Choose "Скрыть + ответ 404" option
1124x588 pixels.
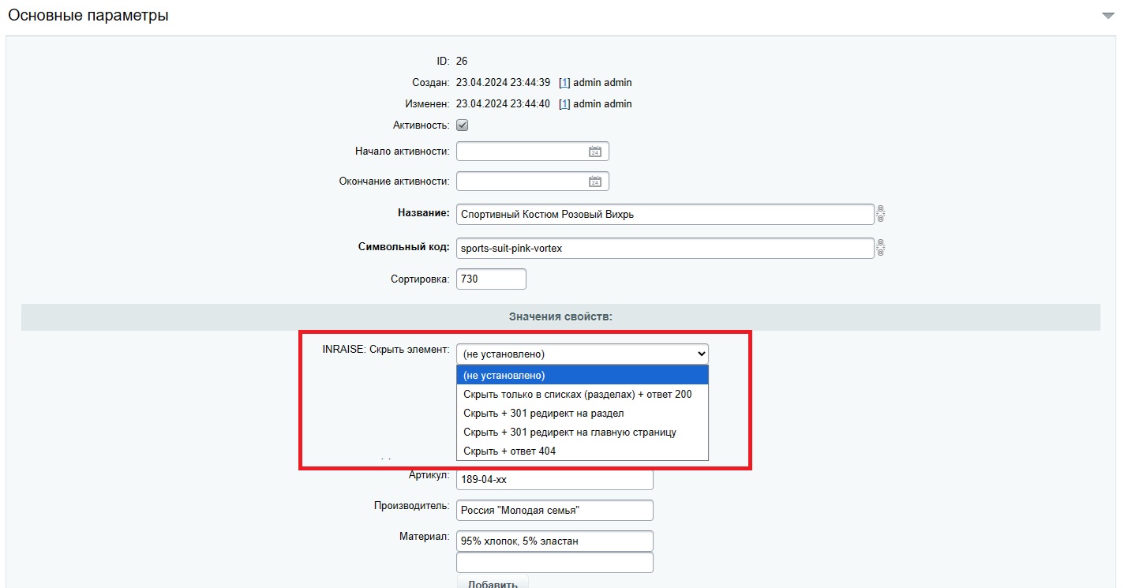583,451
